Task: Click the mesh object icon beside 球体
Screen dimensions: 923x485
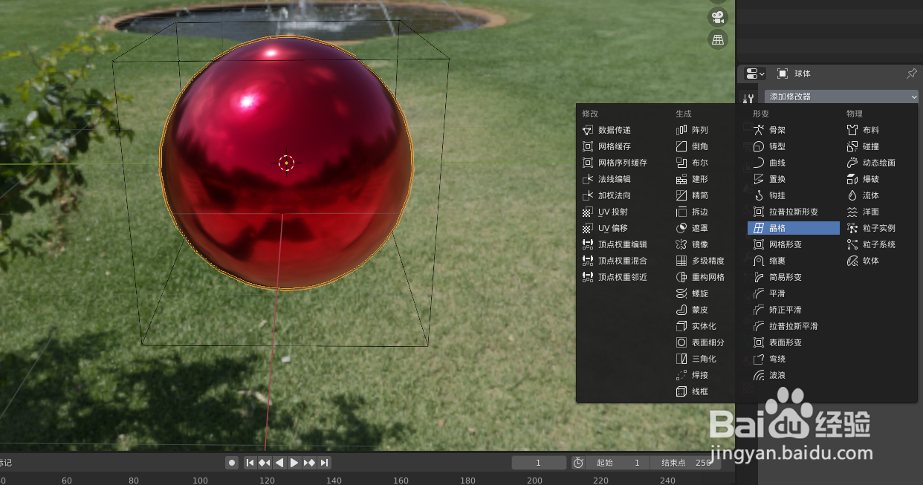Action: point(782,73)
